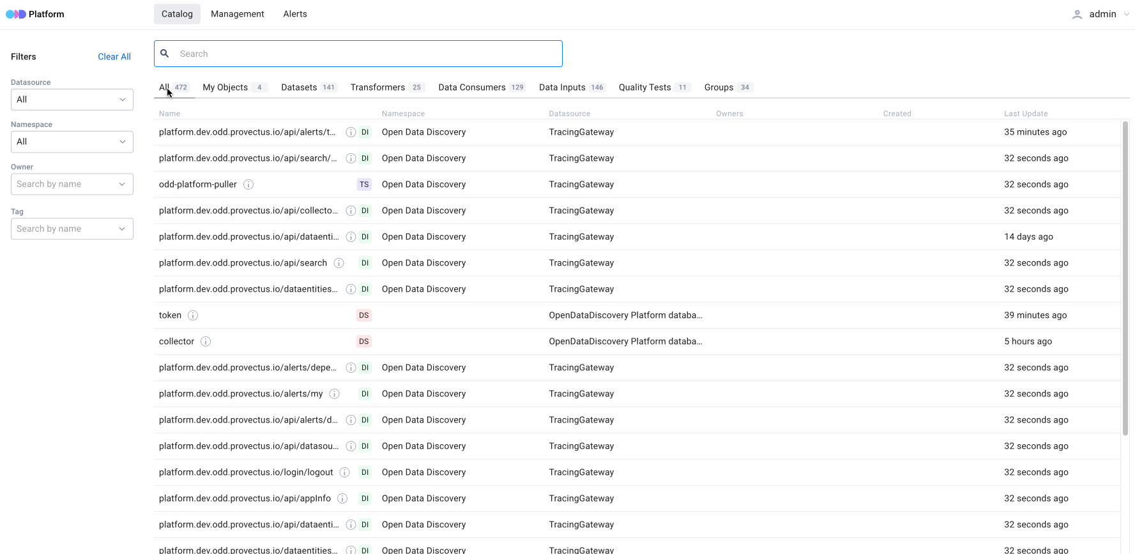Click info icon beside token entry
Viewport: 1135px width, 554px height.
pos(193,315)
